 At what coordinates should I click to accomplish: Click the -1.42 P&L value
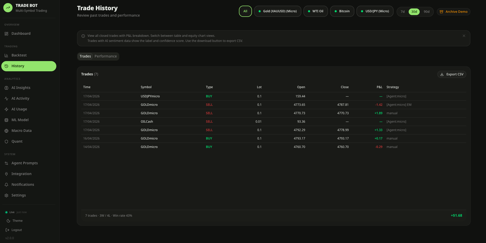pyautogui.click(x=379, y=105)
